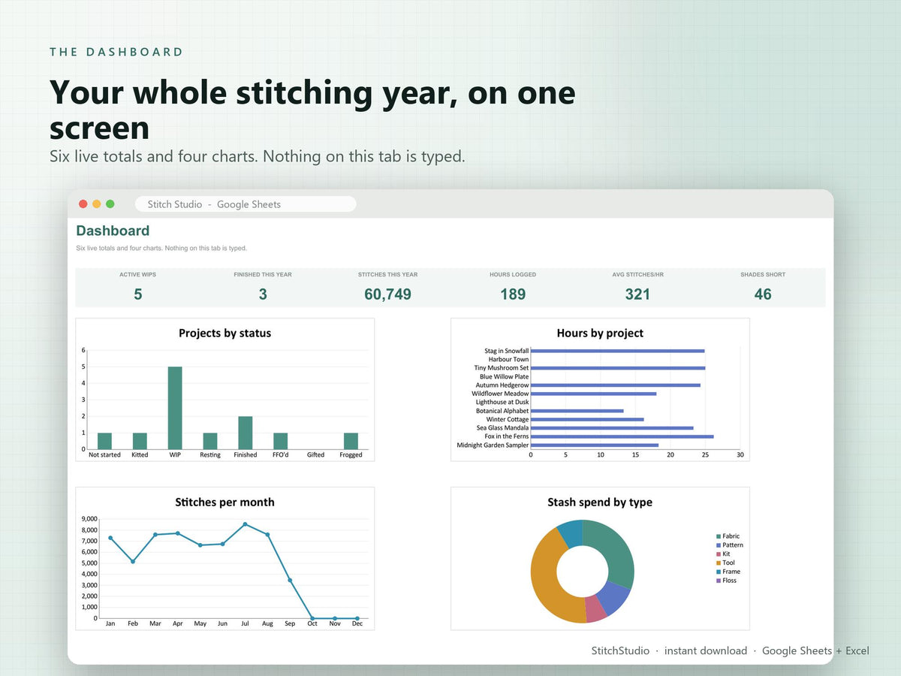Select the Not started bar in status chart
Screen dimensions: 901x676
coord(104,441)
